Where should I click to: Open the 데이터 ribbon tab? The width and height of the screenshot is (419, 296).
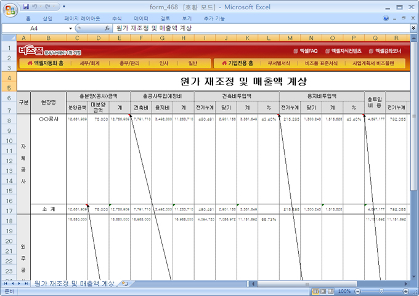(141, 19)
